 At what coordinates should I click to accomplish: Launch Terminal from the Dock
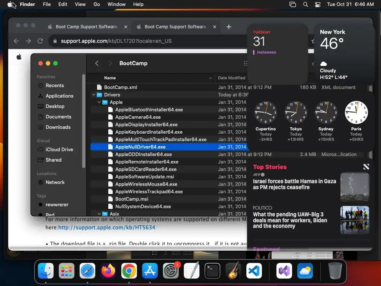(x=212, y=271)
